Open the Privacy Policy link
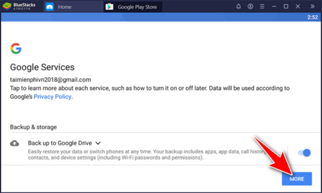322x193 pixels. 52,96
